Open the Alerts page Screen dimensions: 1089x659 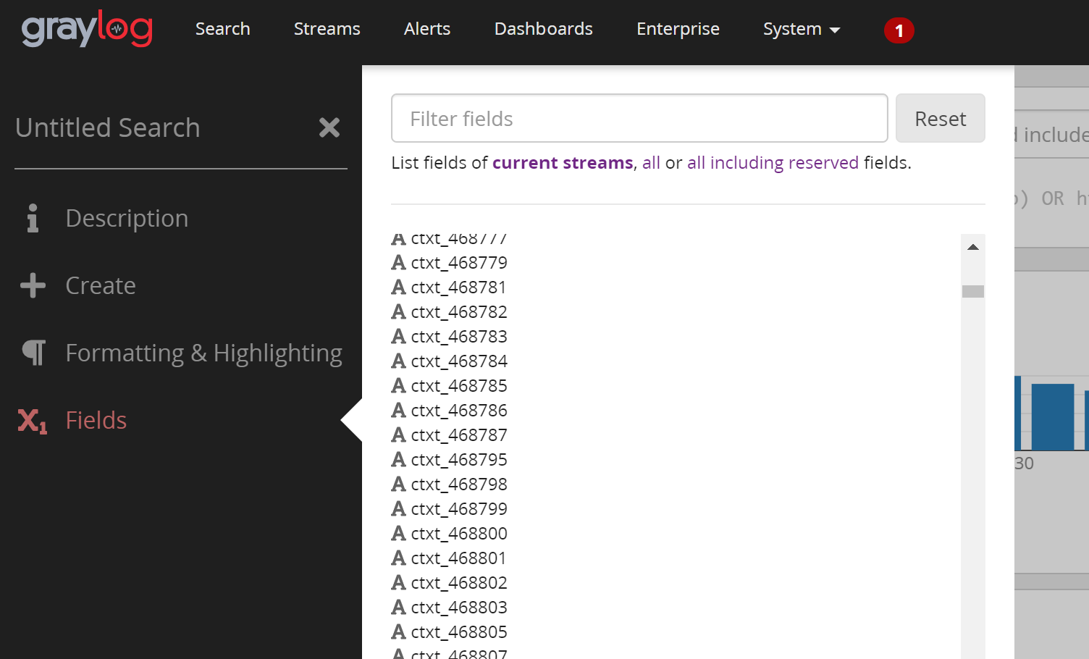[x=427, y=29]
